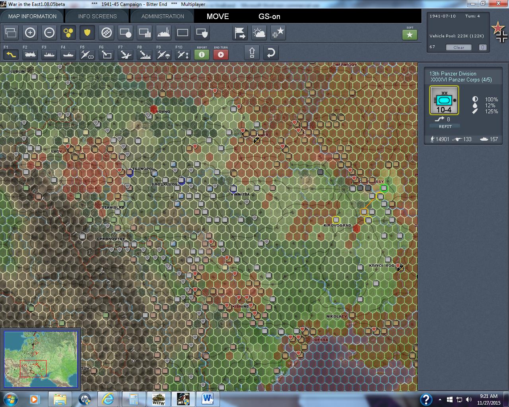Select F6 bomb unit mode
509x407 pixels.
tap(107, 54)
